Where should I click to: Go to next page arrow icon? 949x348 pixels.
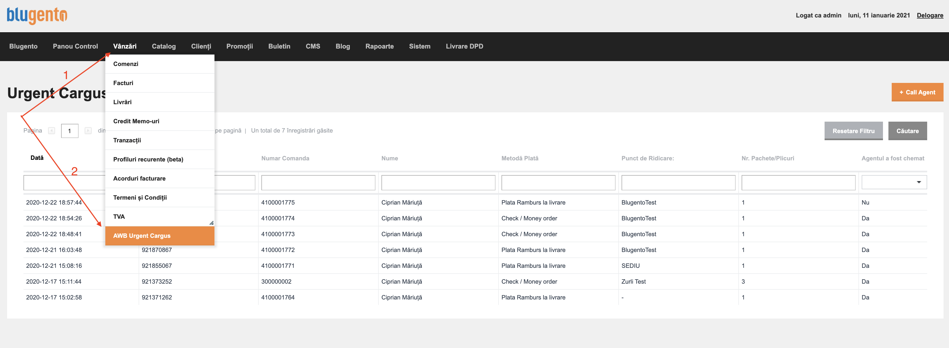point(88,131)
